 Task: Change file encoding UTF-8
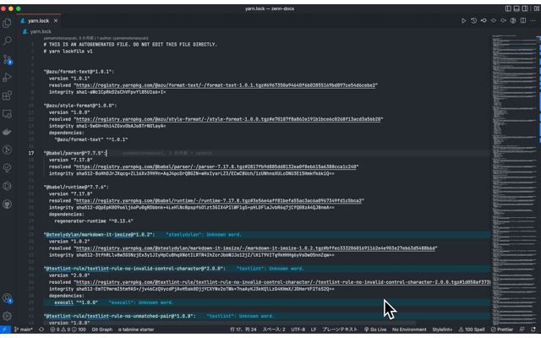coord(298,330)
